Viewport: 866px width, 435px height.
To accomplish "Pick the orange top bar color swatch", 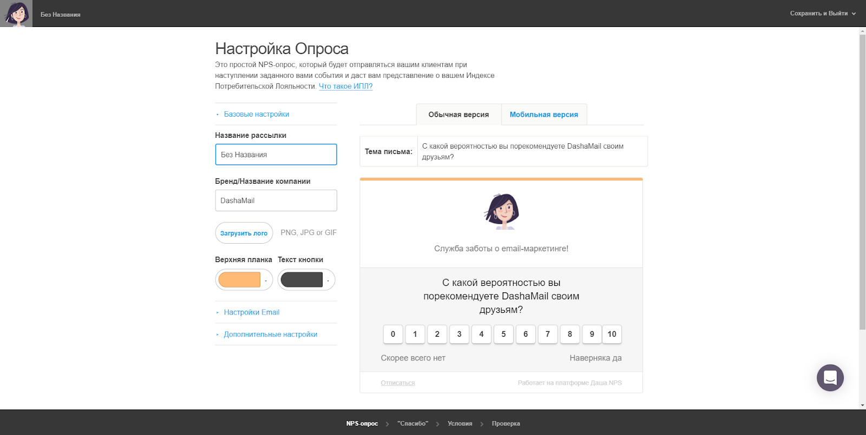I will tap(239, 280).
